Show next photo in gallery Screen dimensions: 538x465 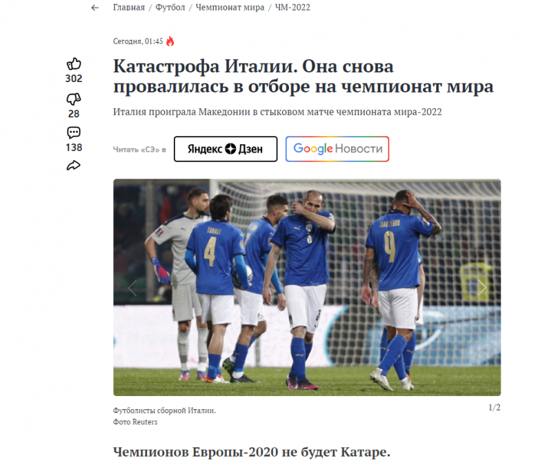tap(481, 287)
